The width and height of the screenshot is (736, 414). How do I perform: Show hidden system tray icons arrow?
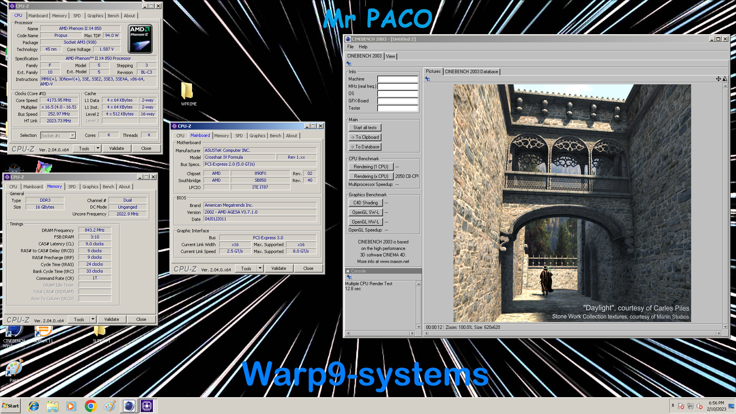(x=673, y=406)
